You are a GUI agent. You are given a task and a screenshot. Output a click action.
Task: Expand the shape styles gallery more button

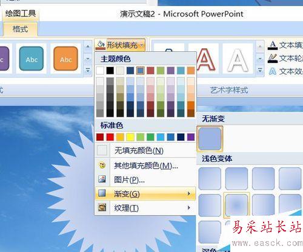[88, 71]
